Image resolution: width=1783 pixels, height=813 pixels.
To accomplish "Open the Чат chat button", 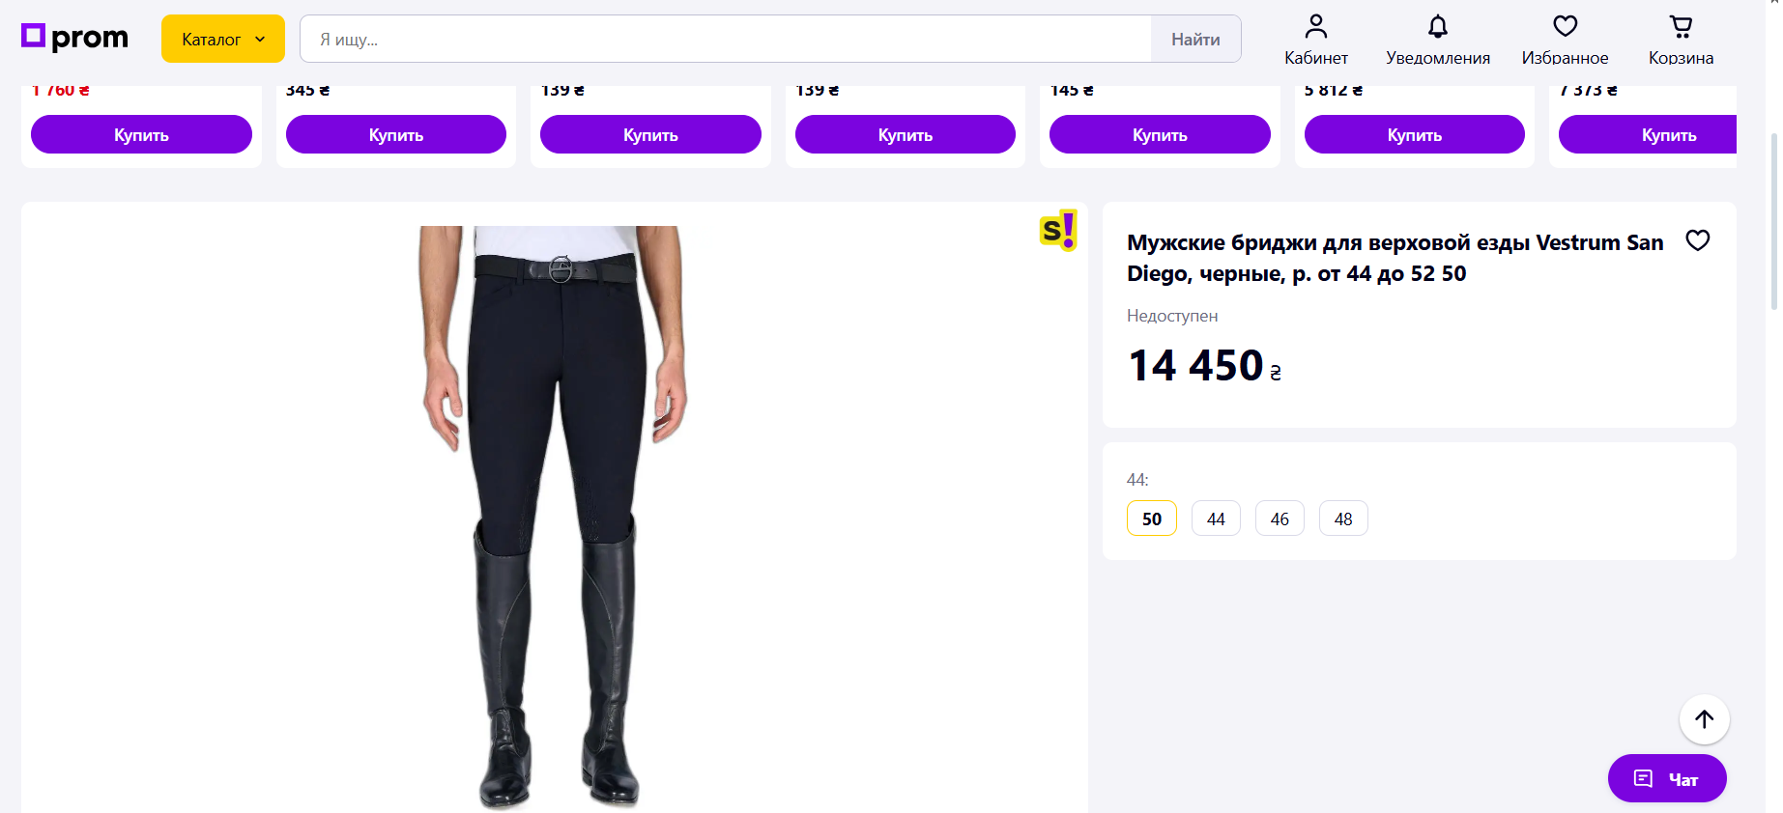I will [1666, 778].
